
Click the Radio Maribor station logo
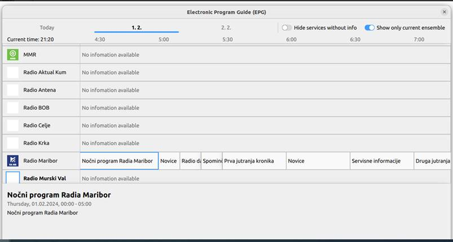tap(13, 161)
